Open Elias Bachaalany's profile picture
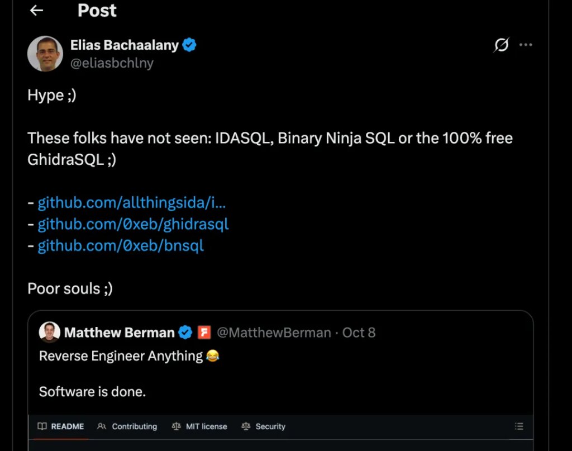The image size is (572, 451). click(x=45, y=54)
